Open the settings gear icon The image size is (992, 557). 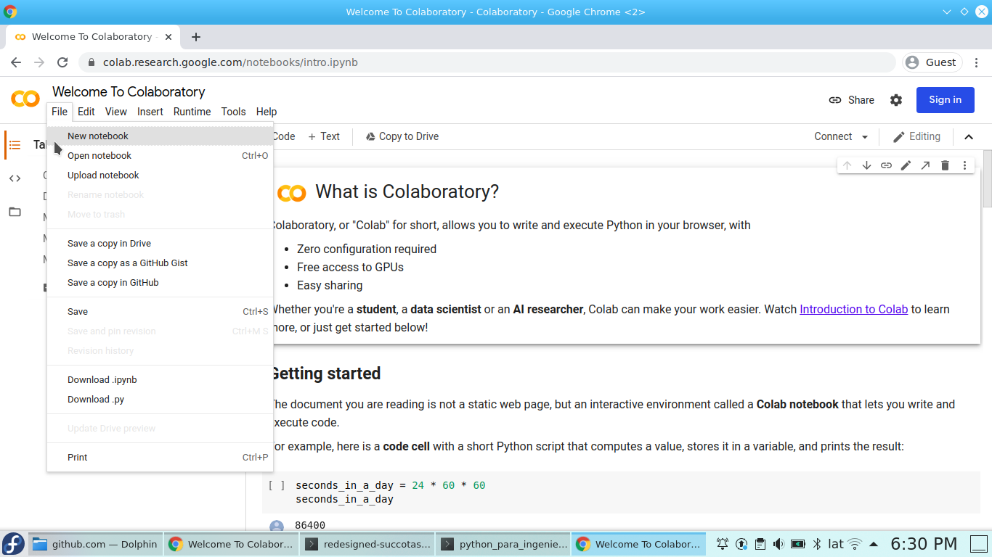tap(896, 100)
